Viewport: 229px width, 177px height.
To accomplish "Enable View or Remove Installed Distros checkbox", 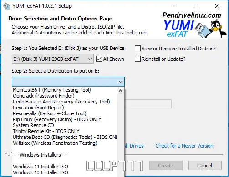I will (137, 49).
